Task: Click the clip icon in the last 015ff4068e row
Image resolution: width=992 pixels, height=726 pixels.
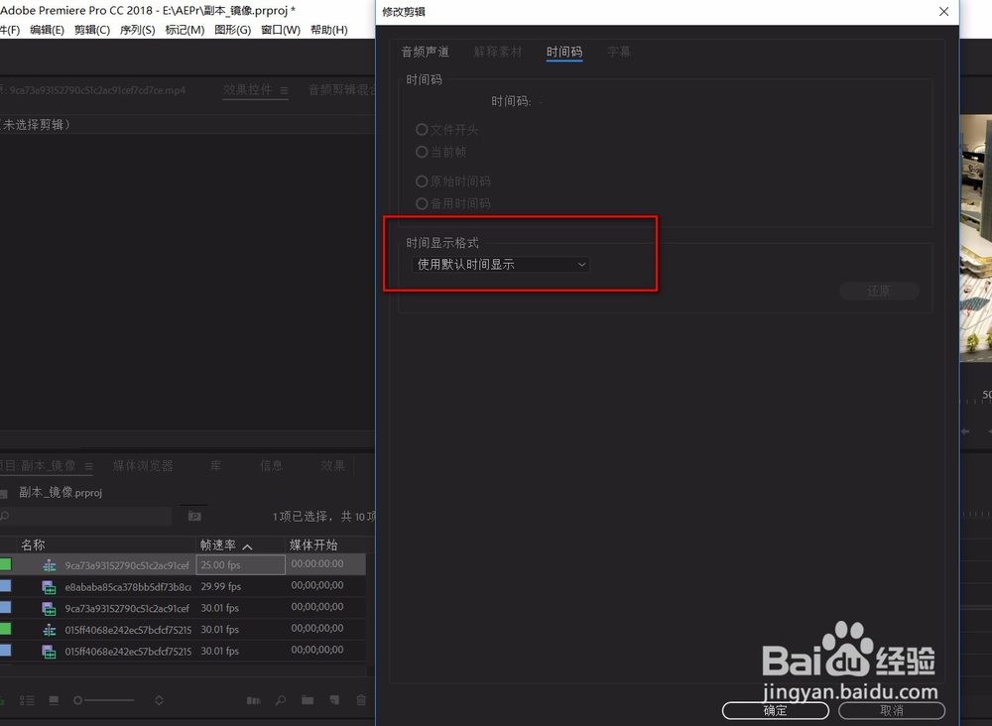Action: pyautogui.click(x=50, y=652)
